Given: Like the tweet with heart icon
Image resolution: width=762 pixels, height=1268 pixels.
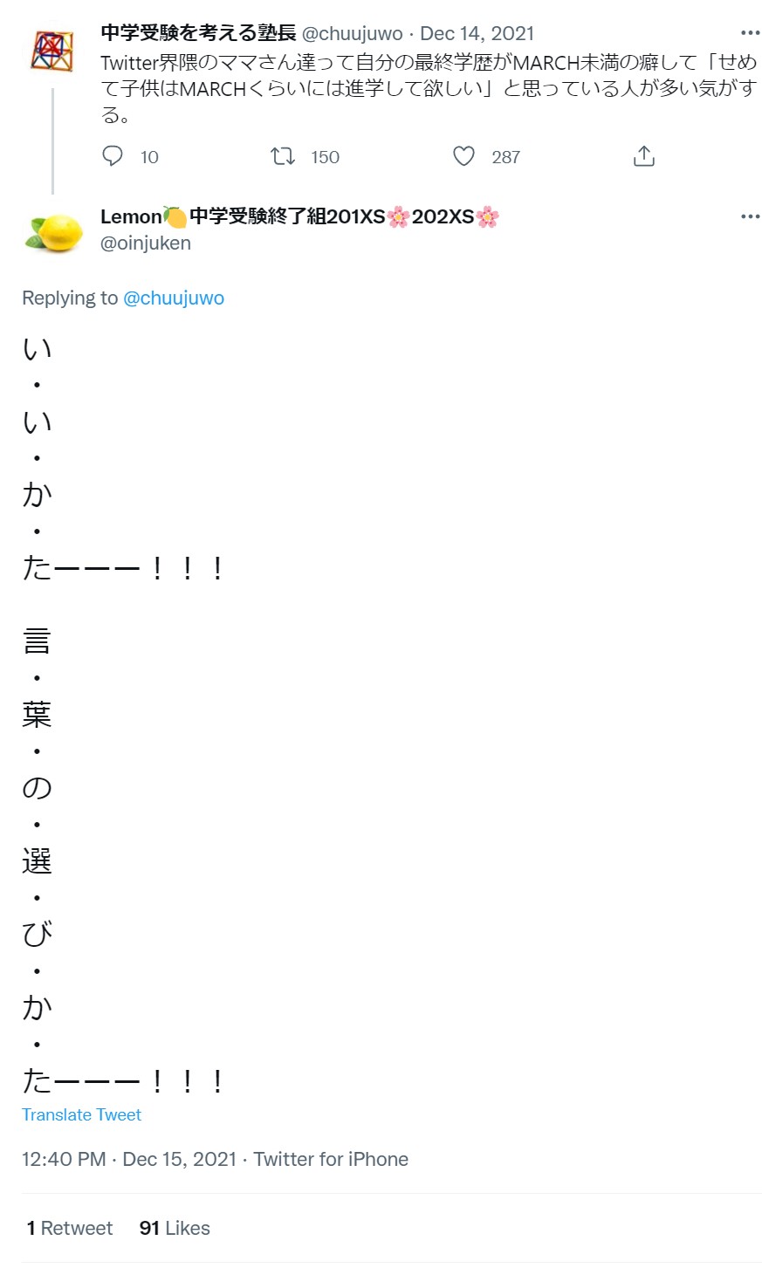Looking at the screenshot, I should click(x=464, y=156).
